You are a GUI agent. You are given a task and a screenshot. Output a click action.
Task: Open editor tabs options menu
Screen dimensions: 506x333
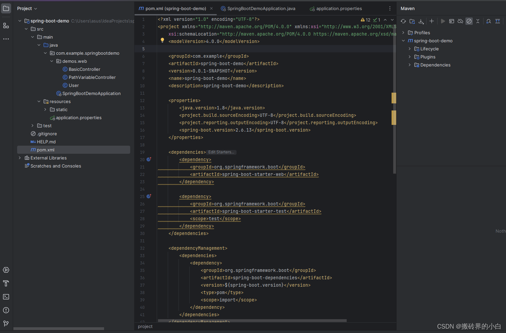(390, 8)
